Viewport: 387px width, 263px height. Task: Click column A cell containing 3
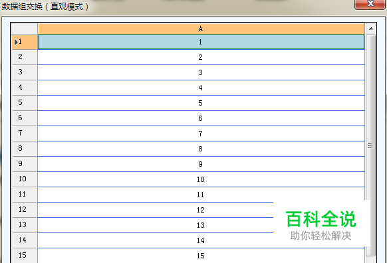[201, 72]
